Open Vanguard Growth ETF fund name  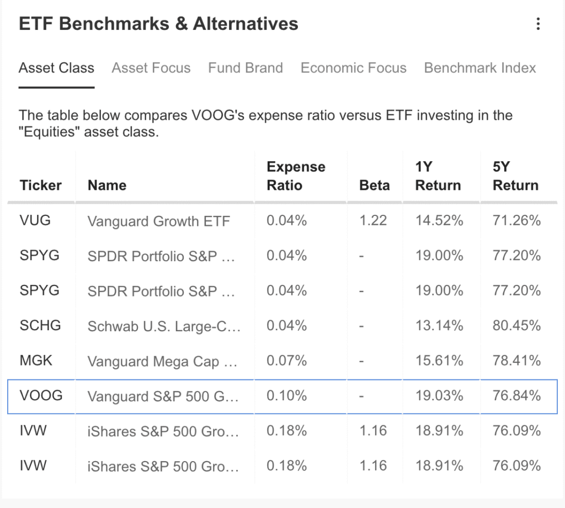tap(159, 221)
